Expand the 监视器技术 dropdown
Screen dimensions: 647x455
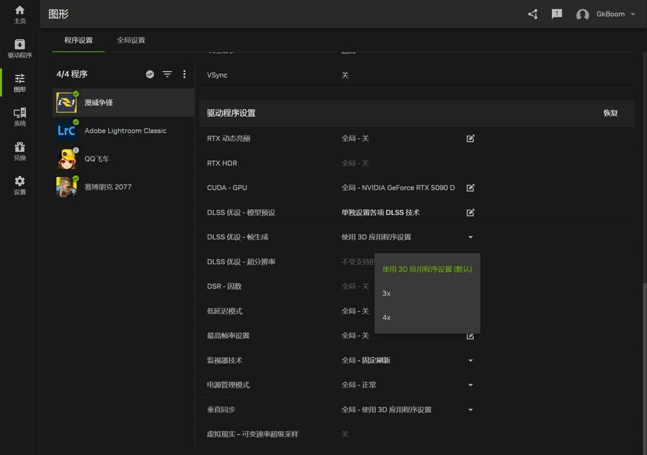tap(470, 360)
